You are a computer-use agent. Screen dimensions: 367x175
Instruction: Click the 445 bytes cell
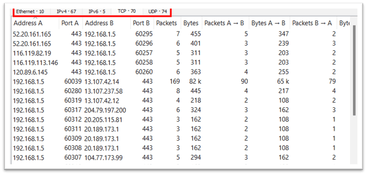pyautogui.click(x=196, y=91)
